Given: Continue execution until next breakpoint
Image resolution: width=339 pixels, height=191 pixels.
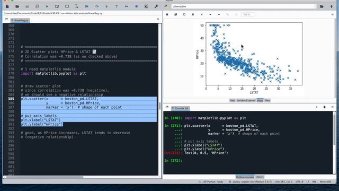Looking at the screenshot, I should pos(127,6).
